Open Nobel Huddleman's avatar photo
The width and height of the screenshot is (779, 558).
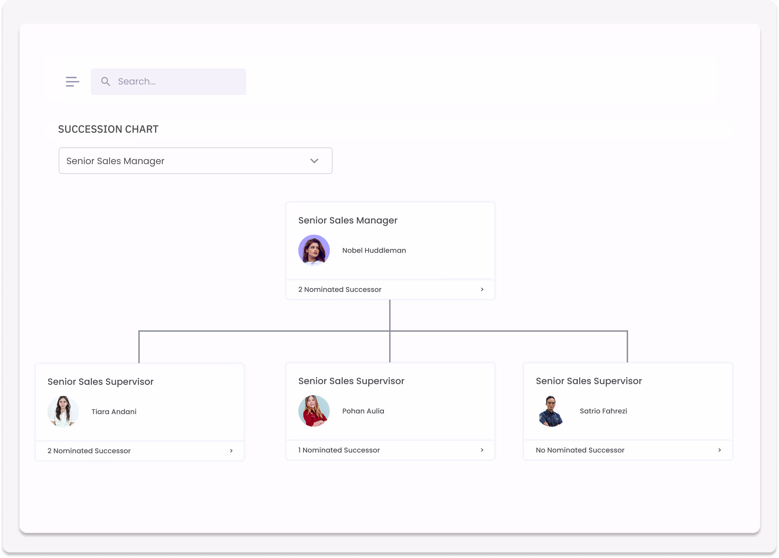pos(314,250)
